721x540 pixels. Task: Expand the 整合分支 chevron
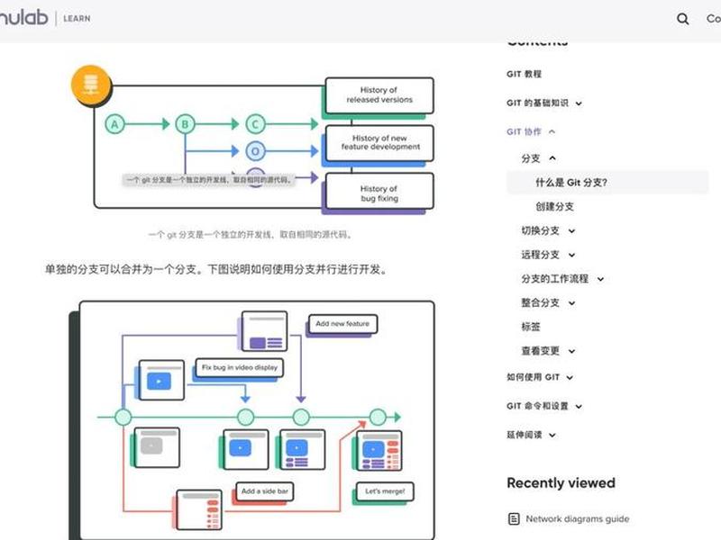pos(571,303)
